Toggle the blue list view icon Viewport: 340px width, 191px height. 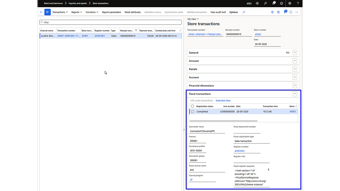point(48,12)
